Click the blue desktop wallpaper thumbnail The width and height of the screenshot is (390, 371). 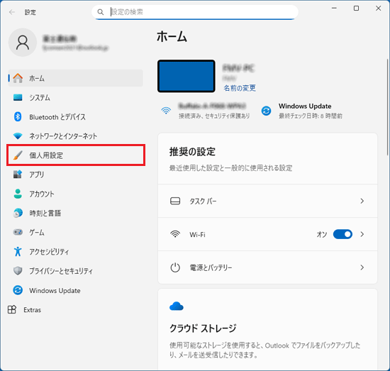pos(186,76)
